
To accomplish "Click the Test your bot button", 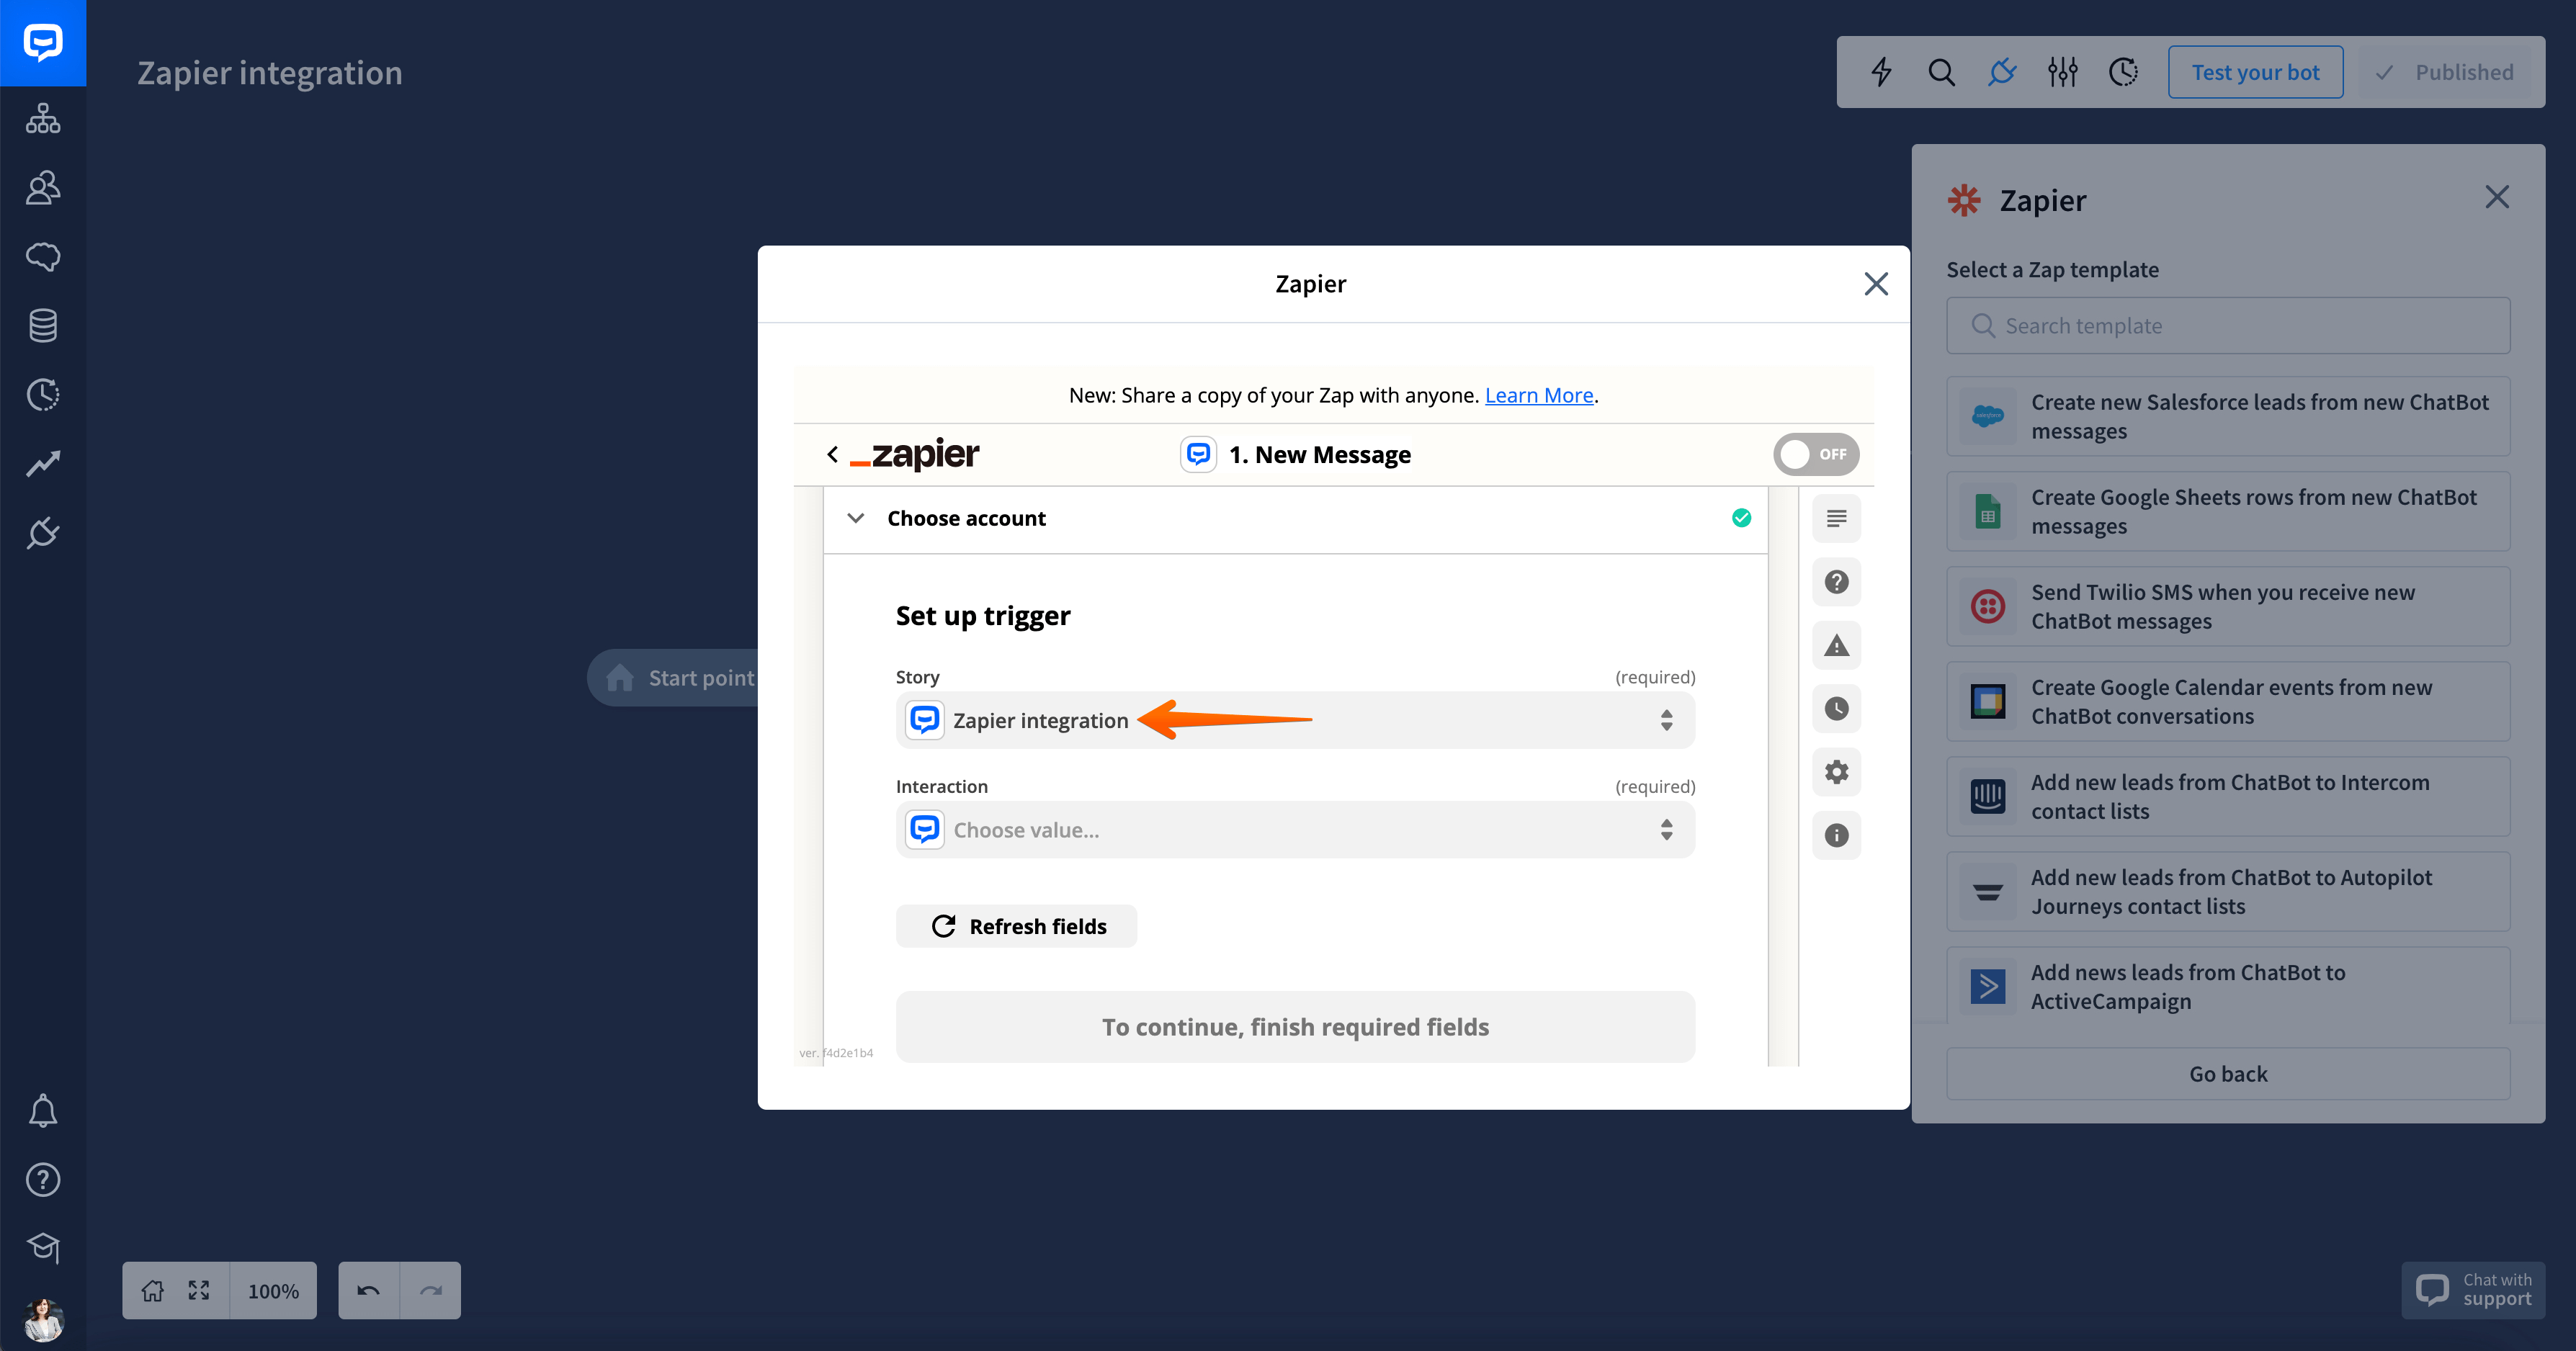I will click(2255, 72).
